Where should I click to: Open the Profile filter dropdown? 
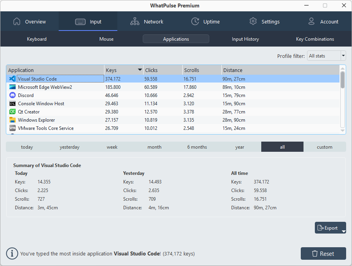point(326,56)
